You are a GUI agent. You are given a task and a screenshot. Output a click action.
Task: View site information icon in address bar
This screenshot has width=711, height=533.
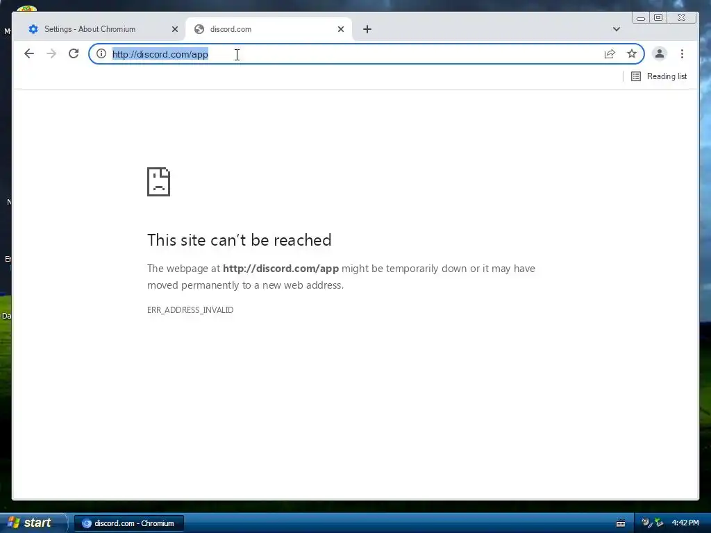point(101,54)
